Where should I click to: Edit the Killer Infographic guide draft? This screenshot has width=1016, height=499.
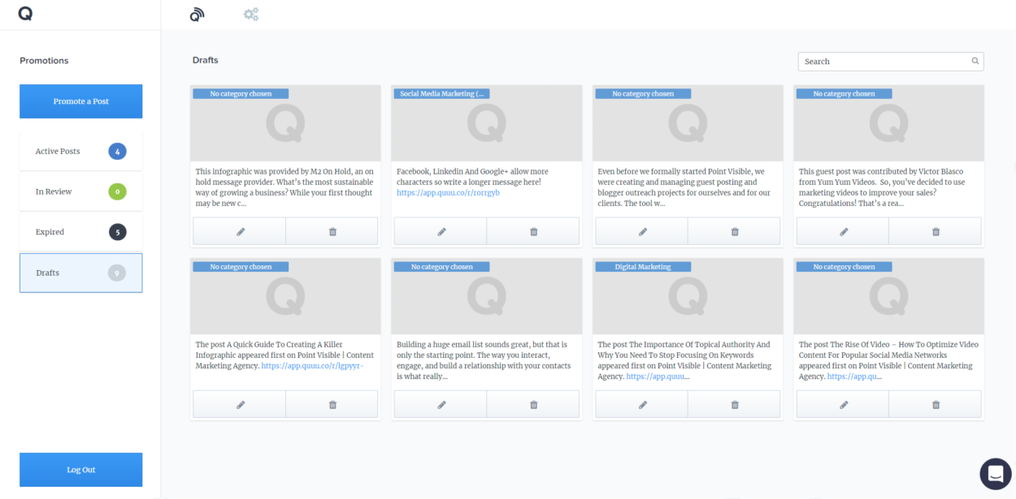240,404
